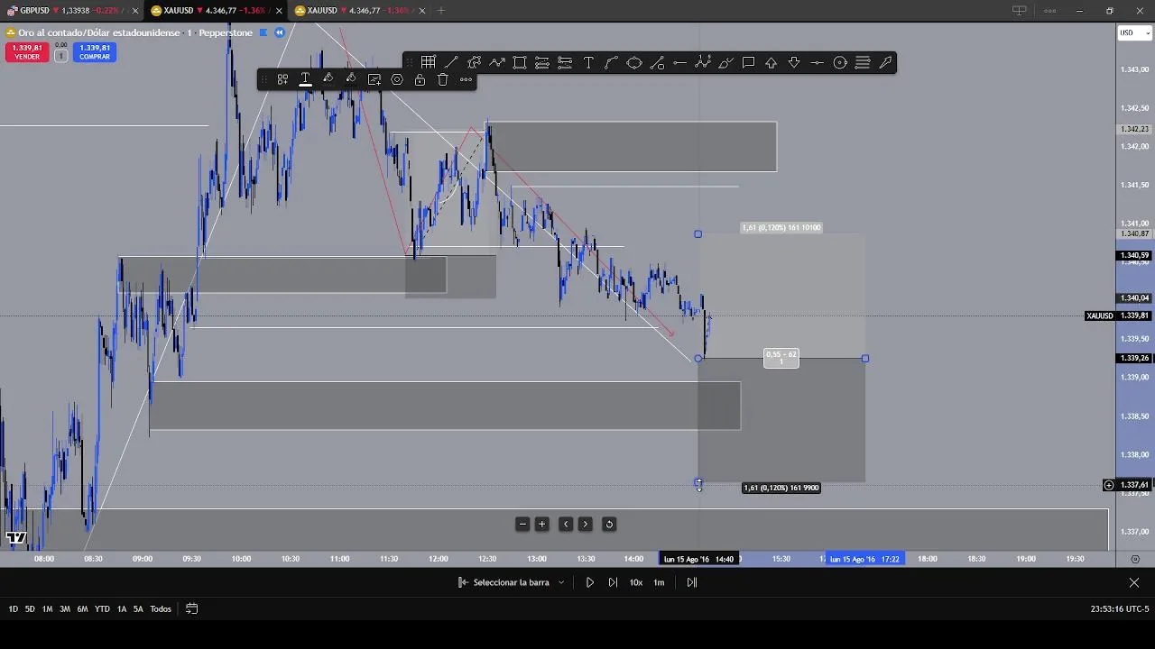Select the arrow drawing tool at toolbar end
Image resolution: width=1155 pixels, height=649 pixels.
tap(885, 62)
